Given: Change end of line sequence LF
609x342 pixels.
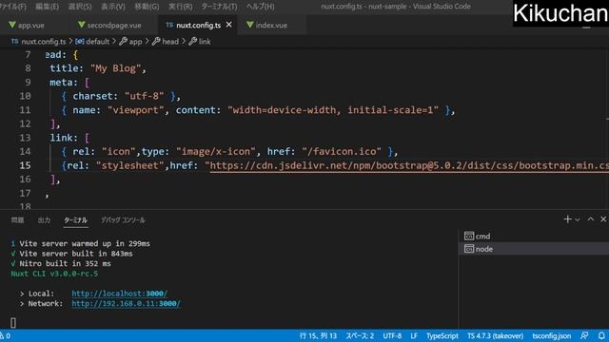Looking at the screenshot, I should tap(414, 336).
